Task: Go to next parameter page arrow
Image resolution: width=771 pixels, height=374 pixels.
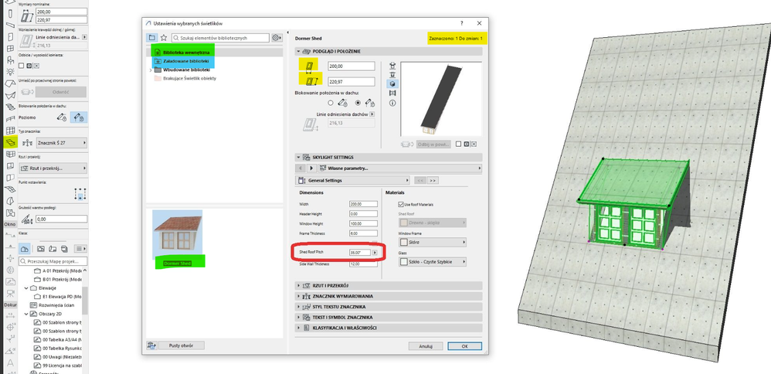Action: 311,168
